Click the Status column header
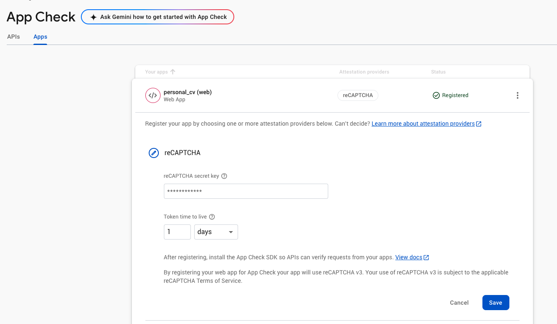The image size is (557, 324). point(438,72)
